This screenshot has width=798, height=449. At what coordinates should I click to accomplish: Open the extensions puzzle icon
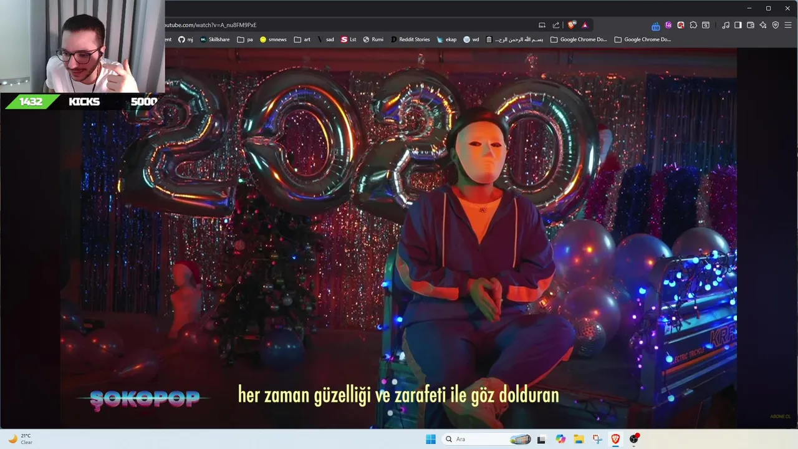point(693,25)
